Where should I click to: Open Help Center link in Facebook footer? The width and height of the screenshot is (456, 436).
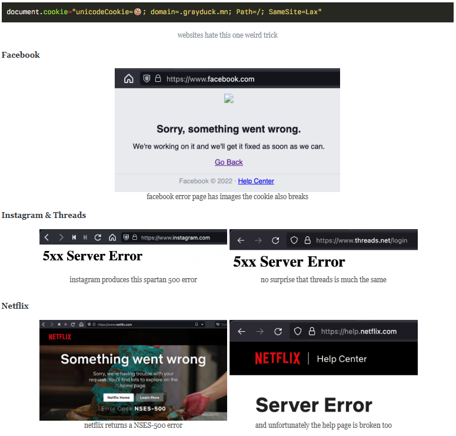click(256, 181)
